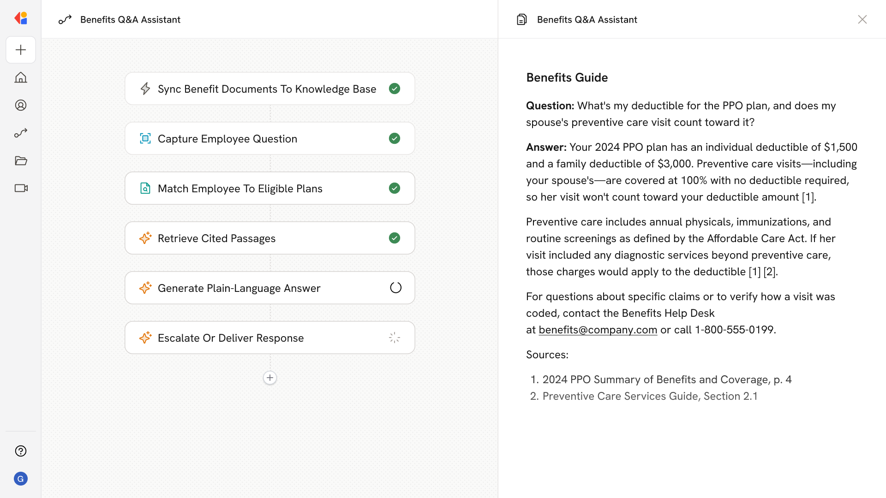The width and height of the screenshot is (886, 498).
Task: Click the document icon in panel header
Action: (522, 19)
